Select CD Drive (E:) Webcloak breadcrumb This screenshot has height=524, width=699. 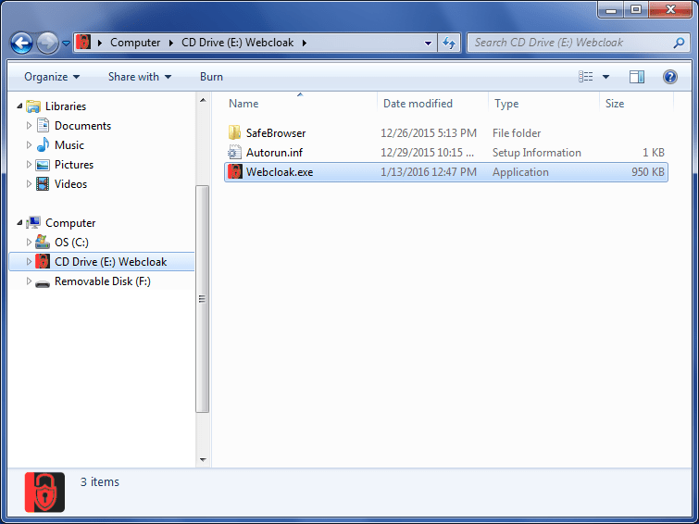pyautogui.click(x=238, y=43)
